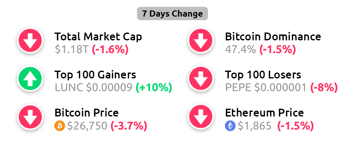The image size is (358, 150).
Task: Open the Bitcoin Dominance heading
Action: [273, 36]
